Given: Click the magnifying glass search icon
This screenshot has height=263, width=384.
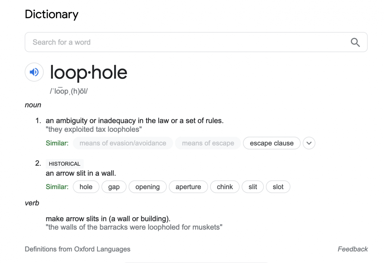Looking at the screenshot, I should (x=355, y=42).
